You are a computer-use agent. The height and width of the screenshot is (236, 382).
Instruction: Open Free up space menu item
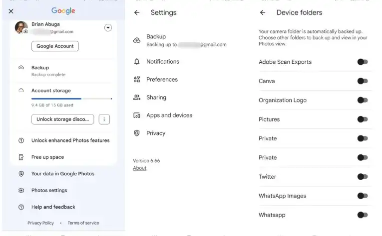pos(47,157)
